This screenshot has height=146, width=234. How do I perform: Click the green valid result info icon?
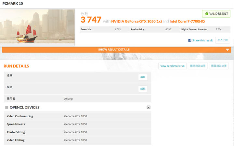[207, 14]
